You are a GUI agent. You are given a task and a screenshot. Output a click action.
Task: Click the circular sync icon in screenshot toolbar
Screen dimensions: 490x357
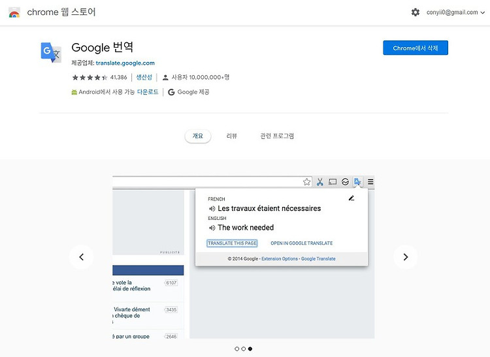point(345,181)
